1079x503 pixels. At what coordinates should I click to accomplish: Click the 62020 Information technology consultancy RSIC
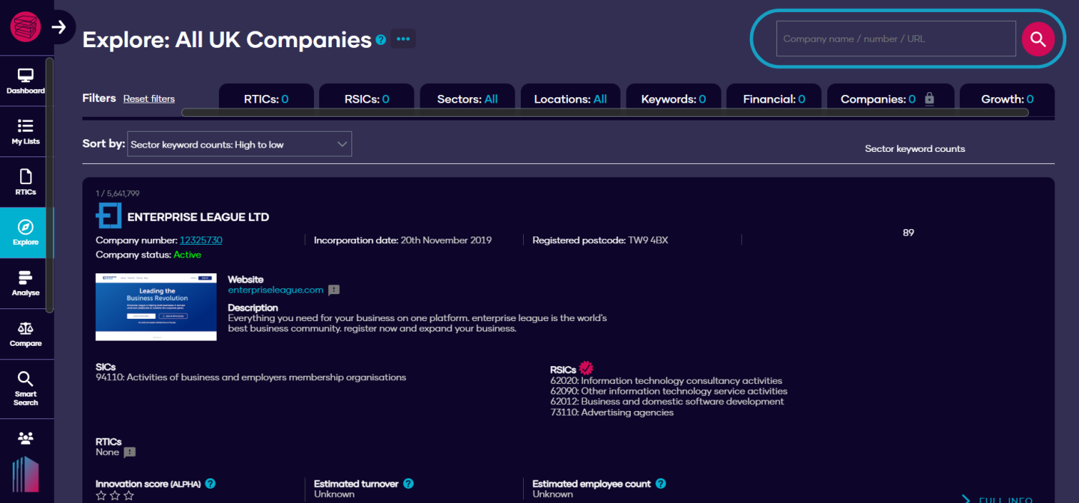tap(666, 381)
